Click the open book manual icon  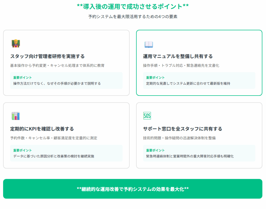149,44
